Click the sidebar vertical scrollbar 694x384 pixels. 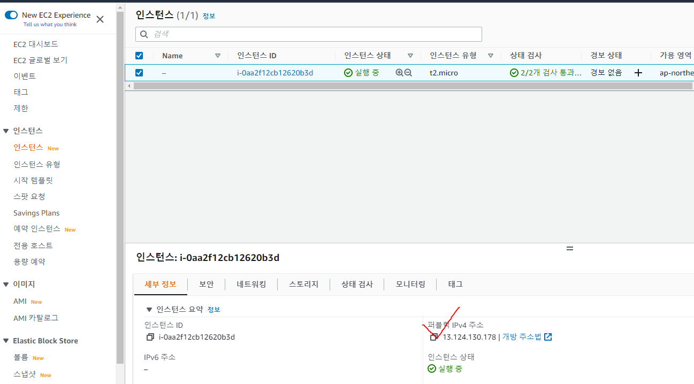tap(120, 187)
